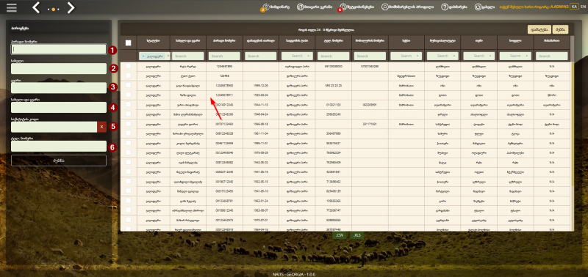Viewport: 588px width, 277px height.
Task: Sort by the status column header
Action: click(x=153, y=40)
